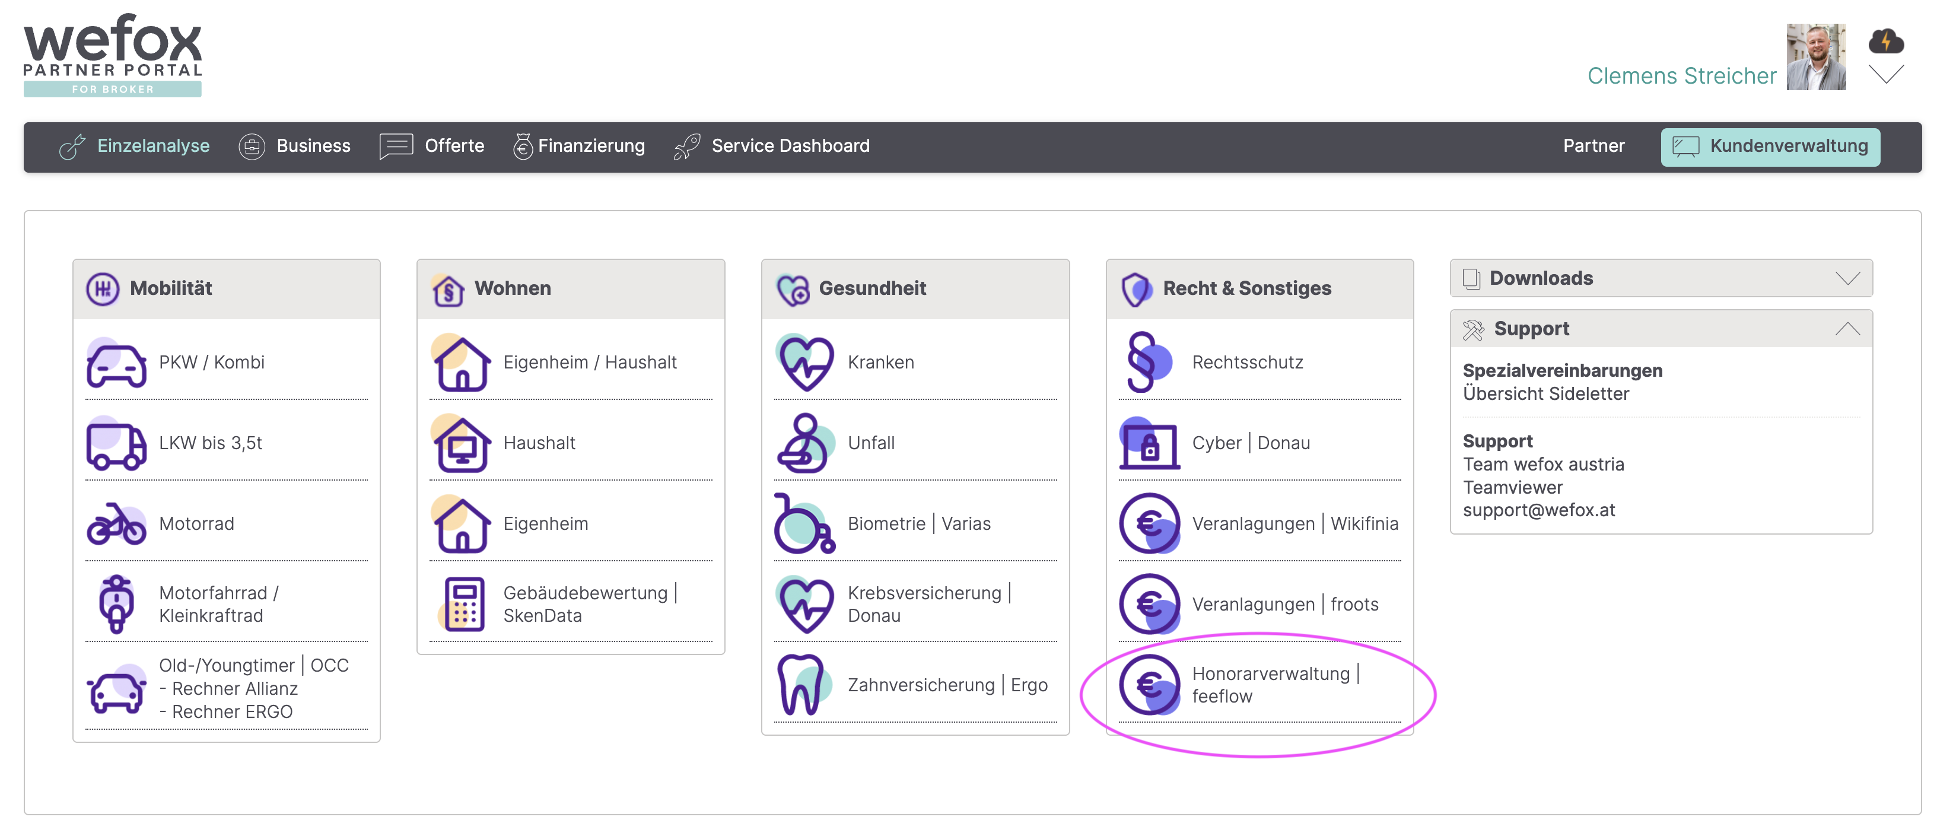Open the Team wefox austria link
This screenshot has height=839, width=1953.
(1543, 465)
